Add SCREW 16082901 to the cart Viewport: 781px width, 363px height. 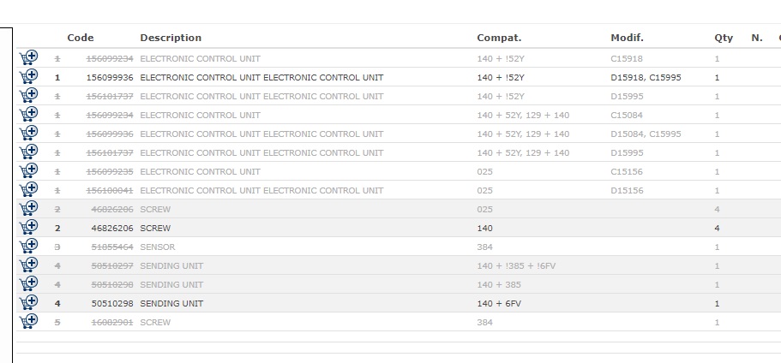click(x=28, y=322)
